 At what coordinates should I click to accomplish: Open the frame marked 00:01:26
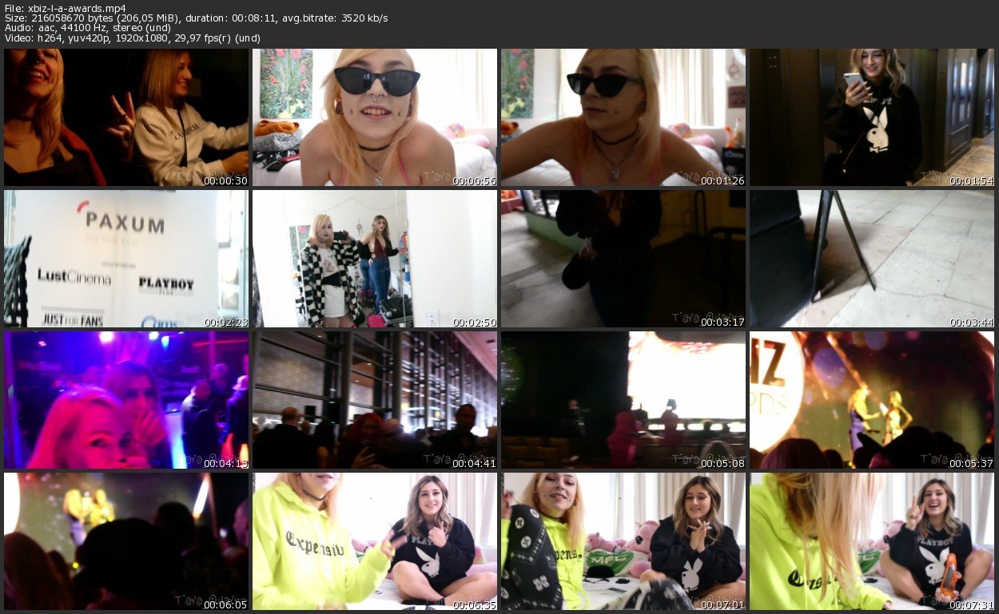[x=623, y=117]
